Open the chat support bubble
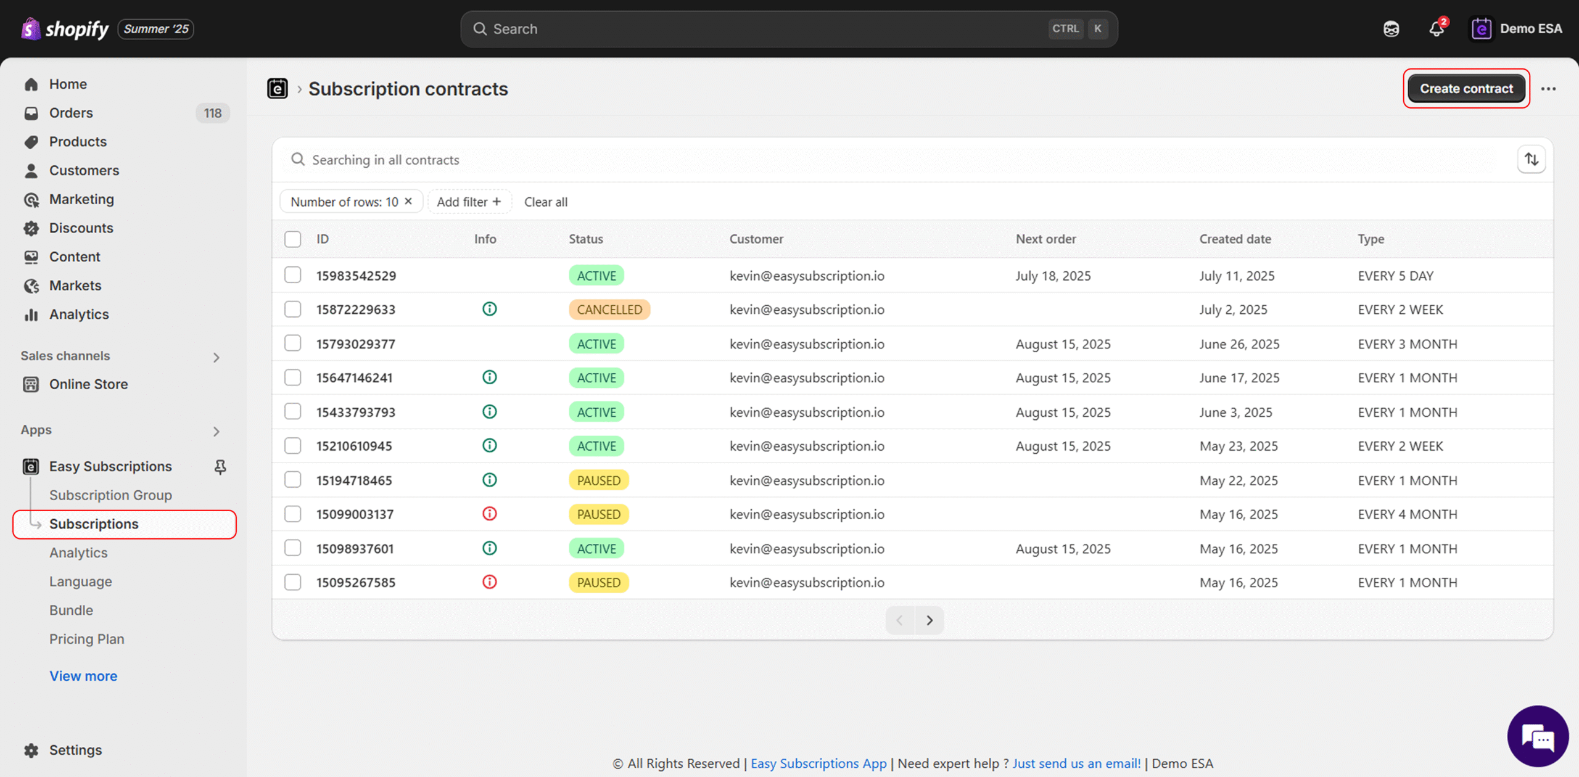1579x777 pixels. 1537,737
